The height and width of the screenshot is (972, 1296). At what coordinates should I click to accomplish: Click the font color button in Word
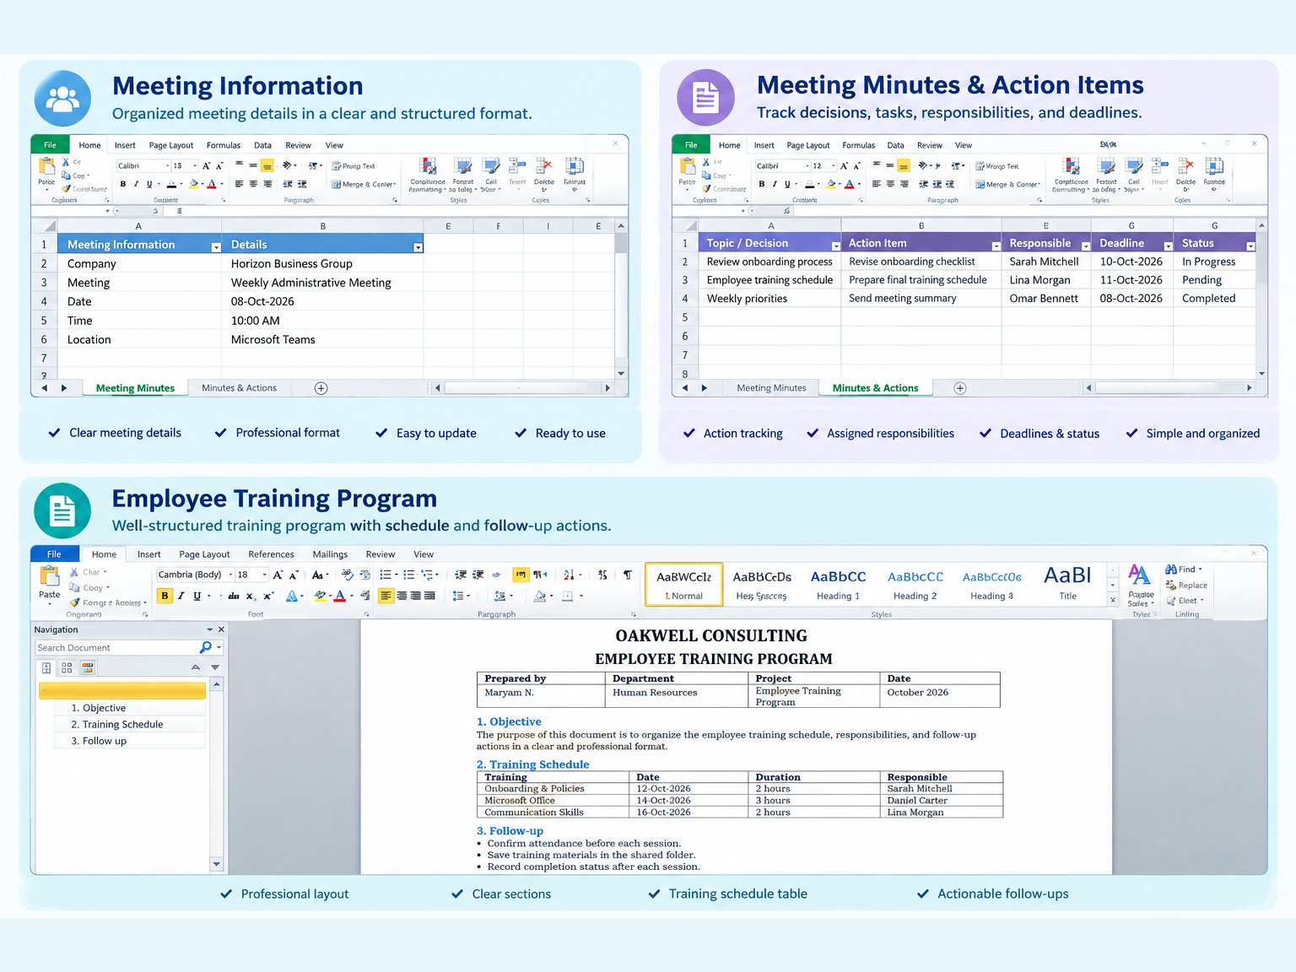point(340,596)
